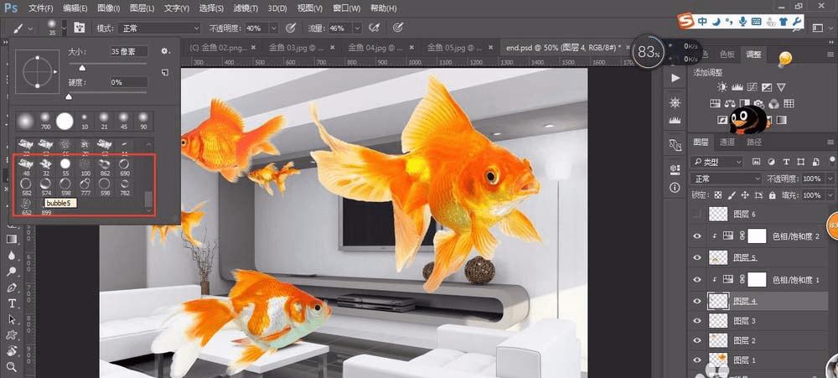This screenshot has width=838, height=378.
Task: Click the brush 硬度 hardness slider handle
Action: coord(69,96)
